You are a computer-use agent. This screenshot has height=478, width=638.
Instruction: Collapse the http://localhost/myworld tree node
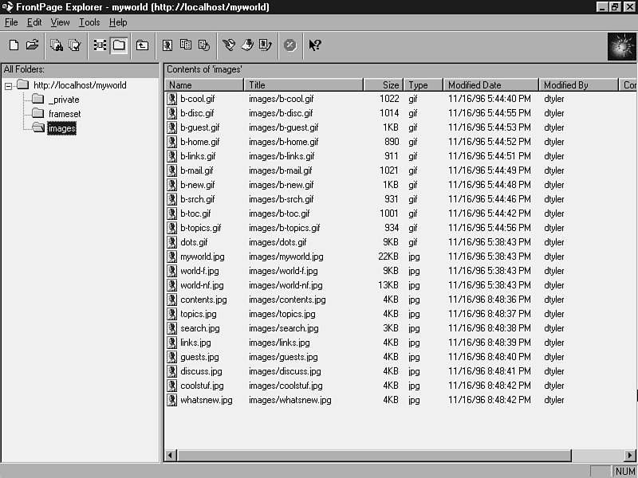(8, 86)
